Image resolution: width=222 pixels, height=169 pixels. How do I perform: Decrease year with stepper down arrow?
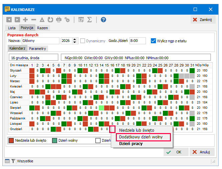pos(75,42)
